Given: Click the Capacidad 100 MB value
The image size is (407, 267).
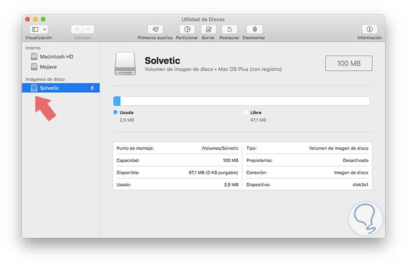Looking at the screenshot, I should pyautogui.click(x=230, y=160).
